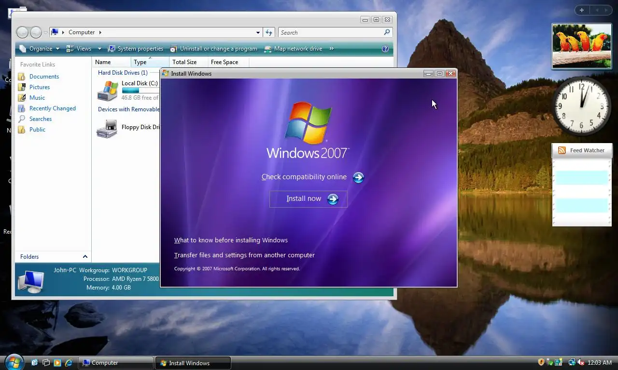Click the Hard Disk Drives (1) group header

pos(123,73)
